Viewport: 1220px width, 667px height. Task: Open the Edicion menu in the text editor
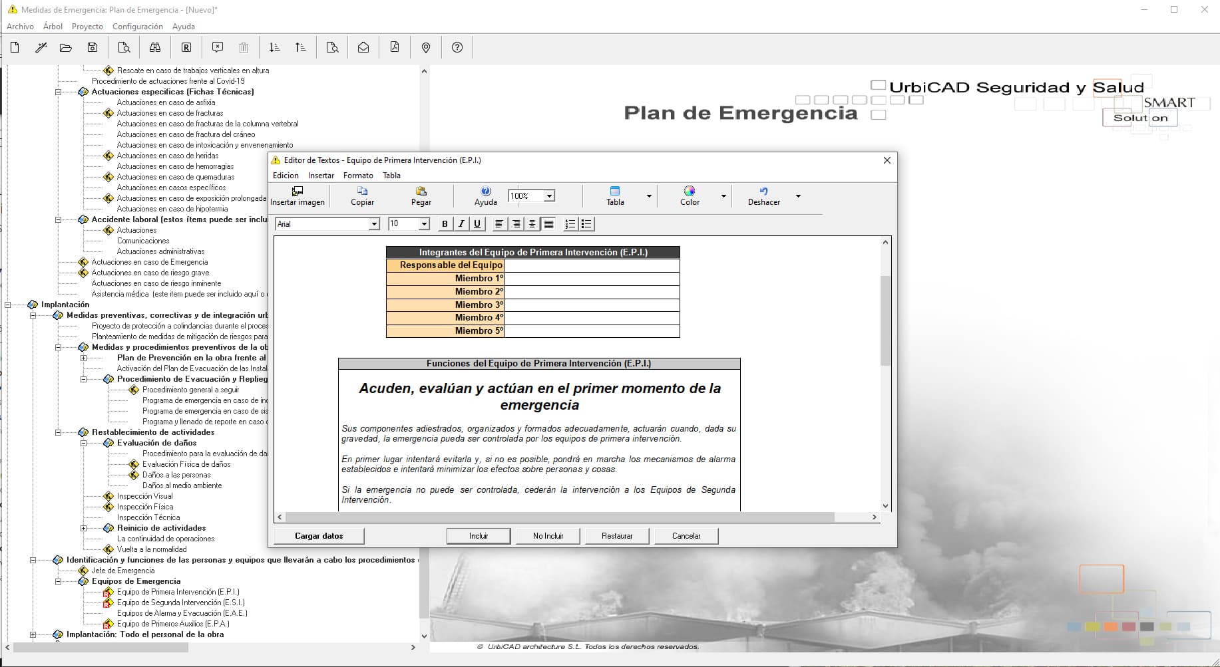tap(286, 176)
